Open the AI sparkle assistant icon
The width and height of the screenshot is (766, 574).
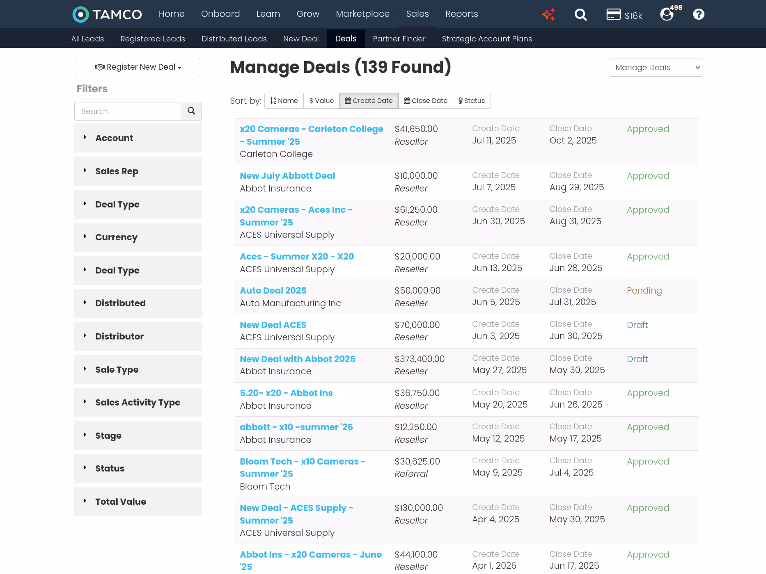click(x=548, y=14)
